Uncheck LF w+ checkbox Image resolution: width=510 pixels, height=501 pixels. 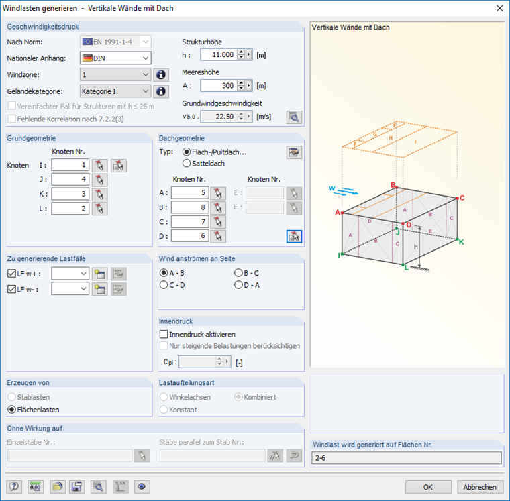click(x=11, y=274)
